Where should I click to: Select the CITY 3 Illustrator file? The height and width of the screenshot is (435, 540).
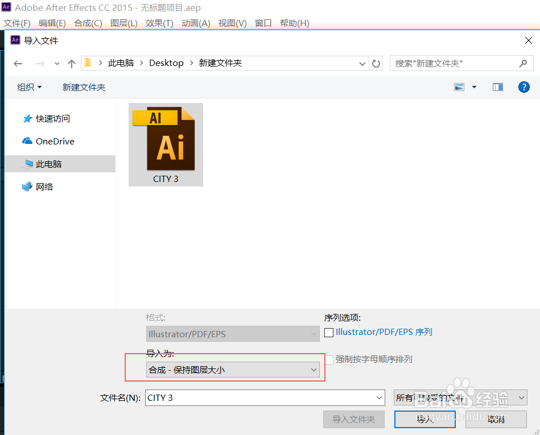pos(166,144)
